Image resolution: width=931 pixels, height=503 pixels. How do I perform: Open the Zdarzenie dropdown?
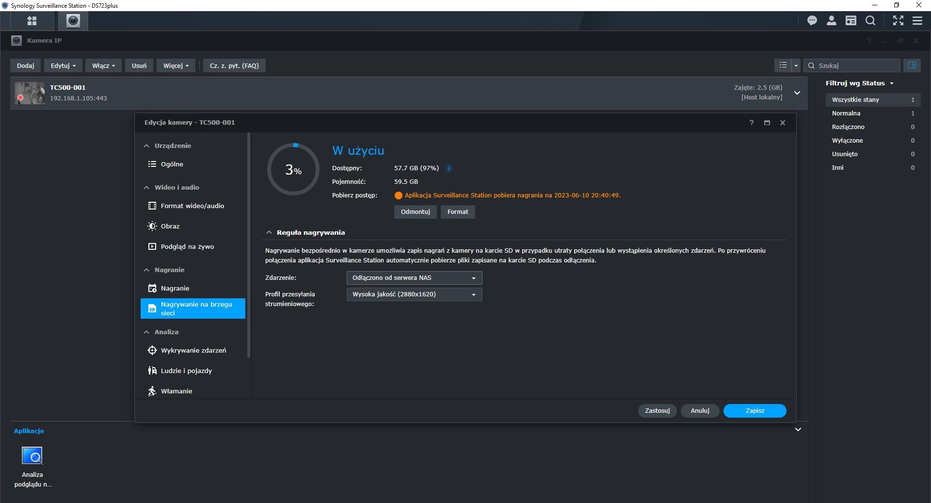click(x=414, y=278)
